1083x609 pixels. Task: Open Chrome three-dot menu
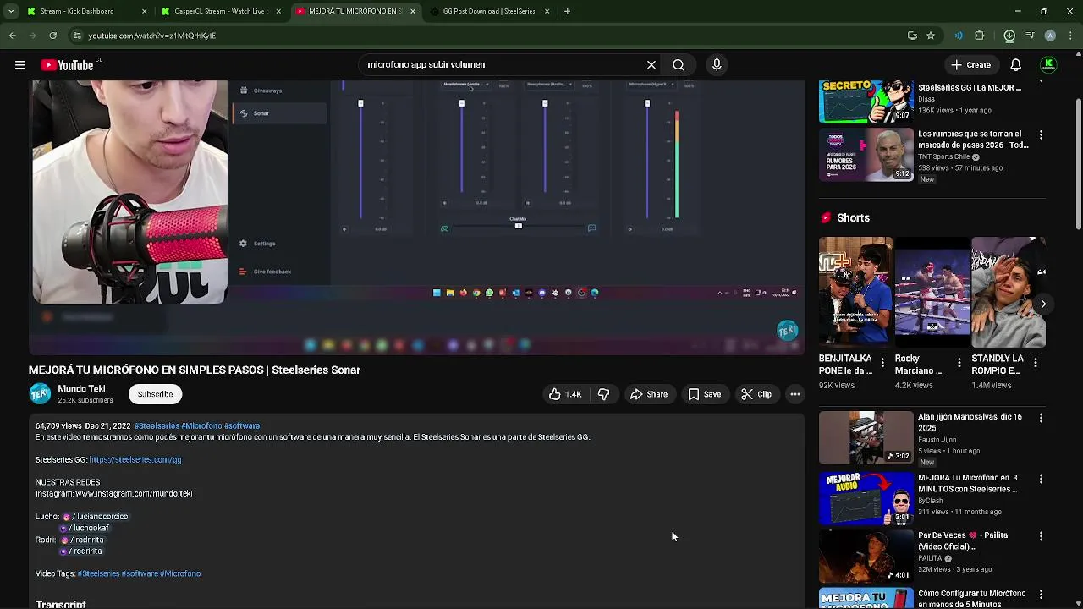click(x=1071, y=36)
